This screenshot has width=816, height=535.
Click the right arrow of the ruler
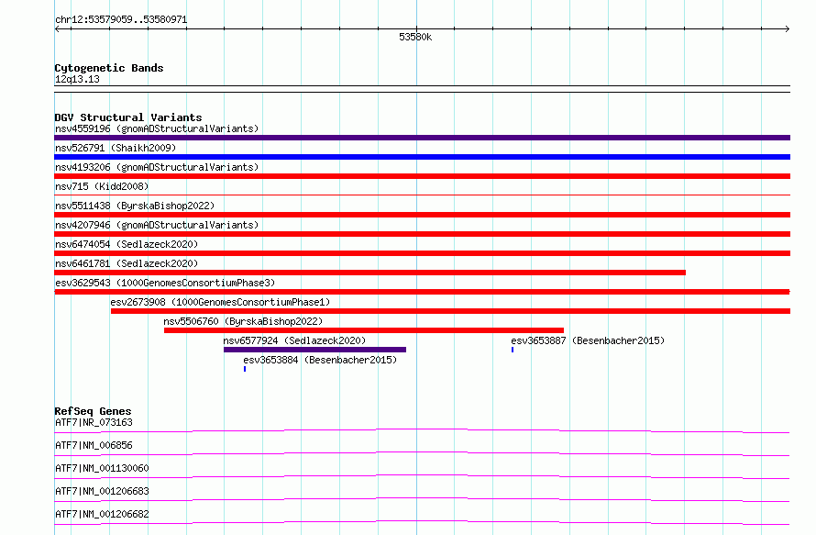point(787,29)
